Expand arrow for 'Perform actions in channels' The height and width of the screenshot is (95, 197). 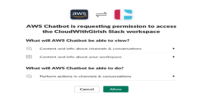point(174,76)
